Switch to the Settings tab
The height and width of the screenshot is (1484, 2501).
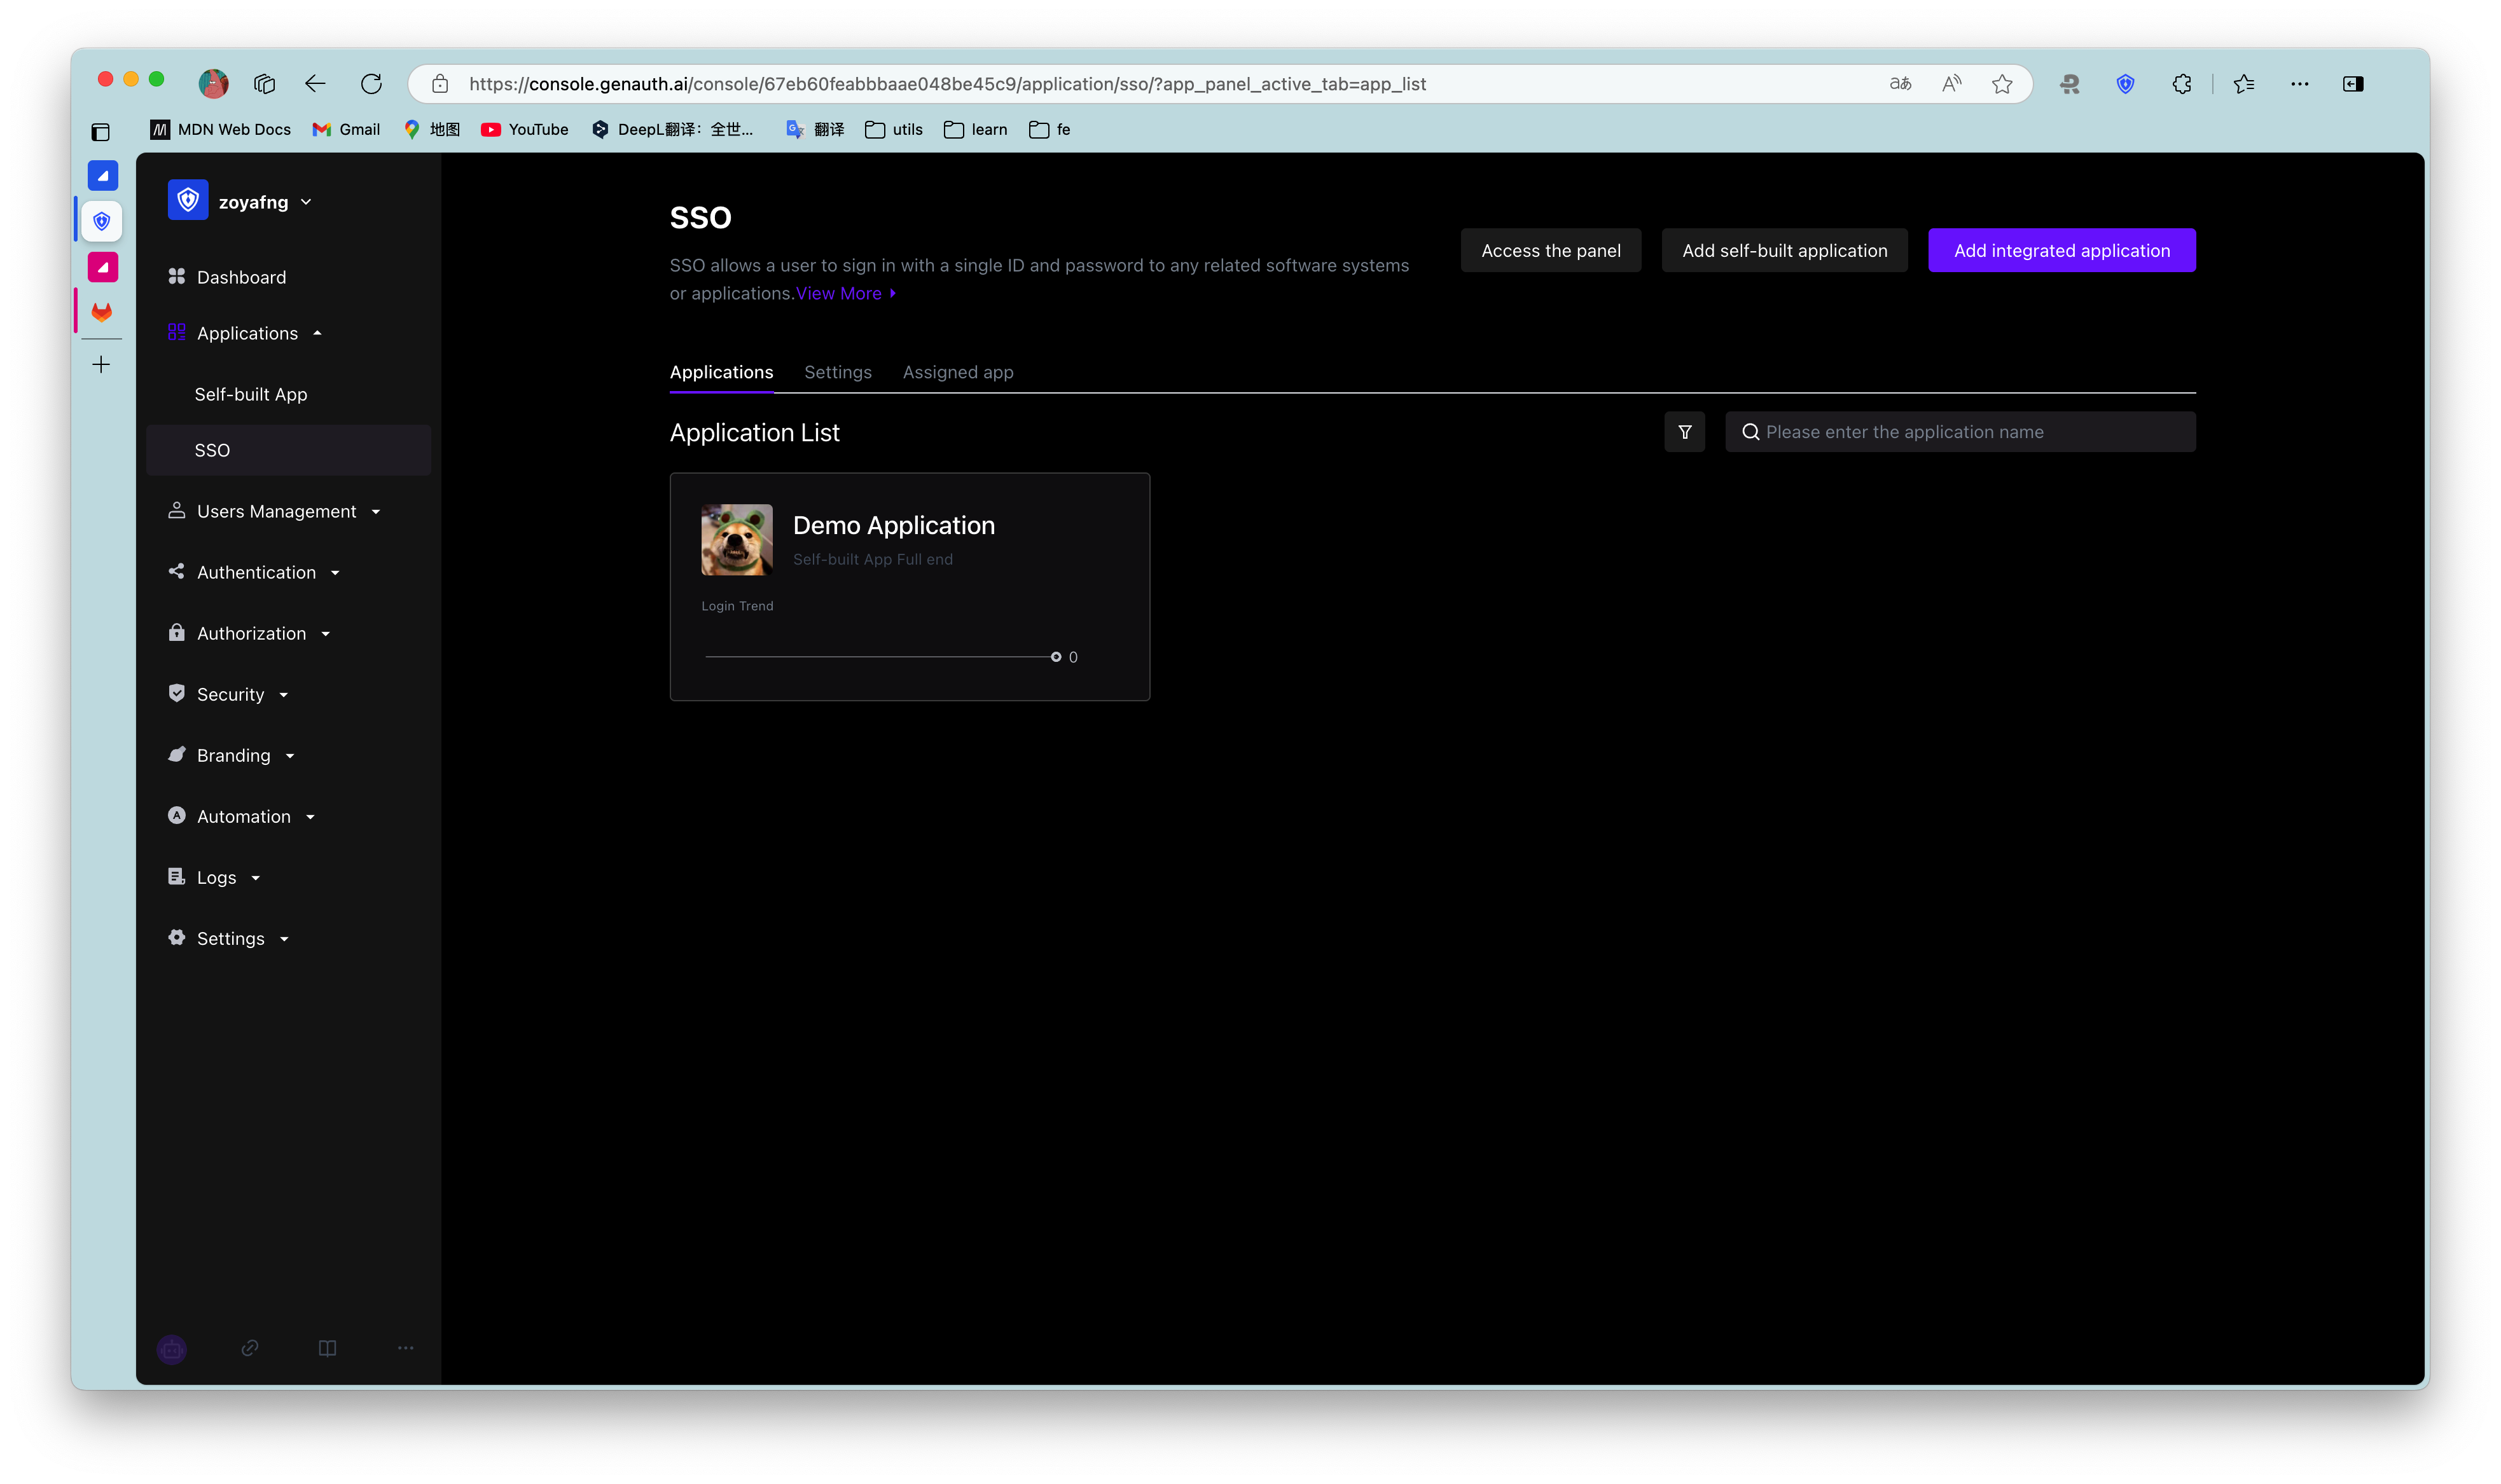coord(837,372)
